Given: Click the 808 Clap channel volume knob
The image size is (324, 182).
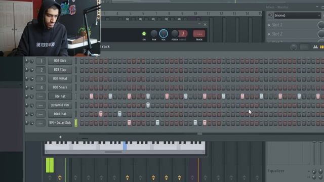Looking at the screenshot, I should coord(32,70).
